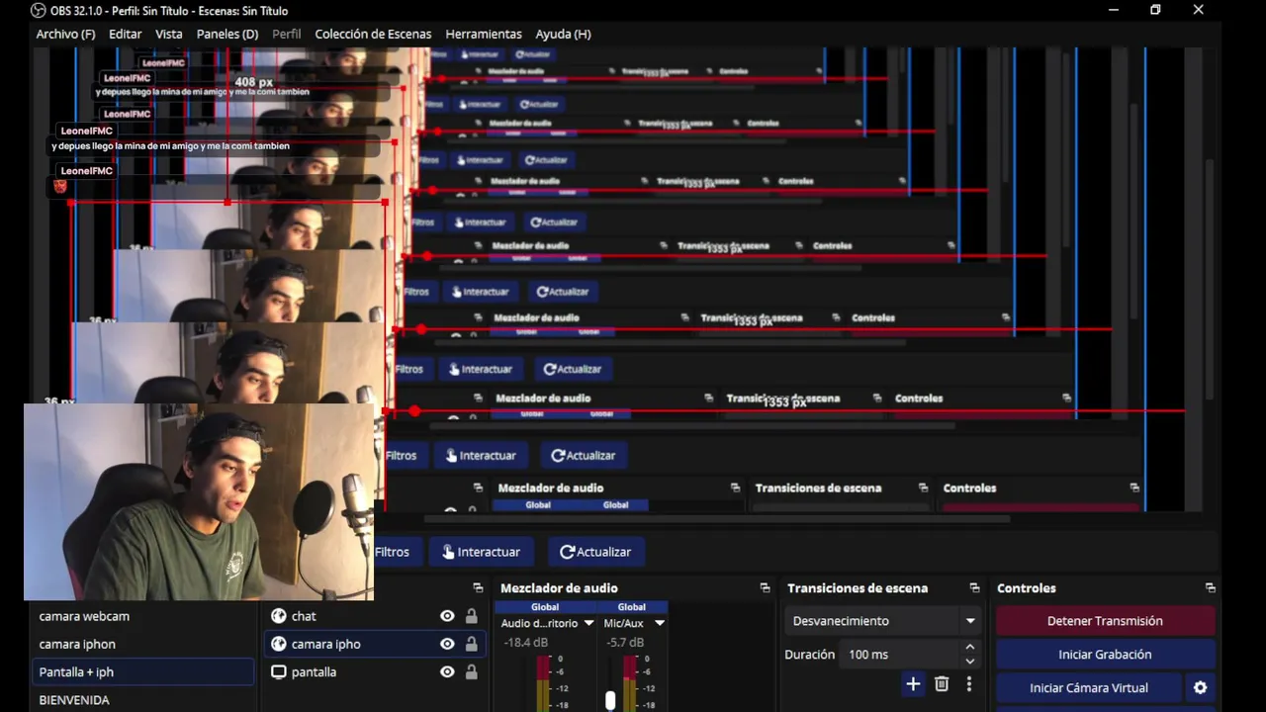Click the OBS logo in title bar
Image resolution: width=1266 pixels, height=712 pixels.
point(38,10)
